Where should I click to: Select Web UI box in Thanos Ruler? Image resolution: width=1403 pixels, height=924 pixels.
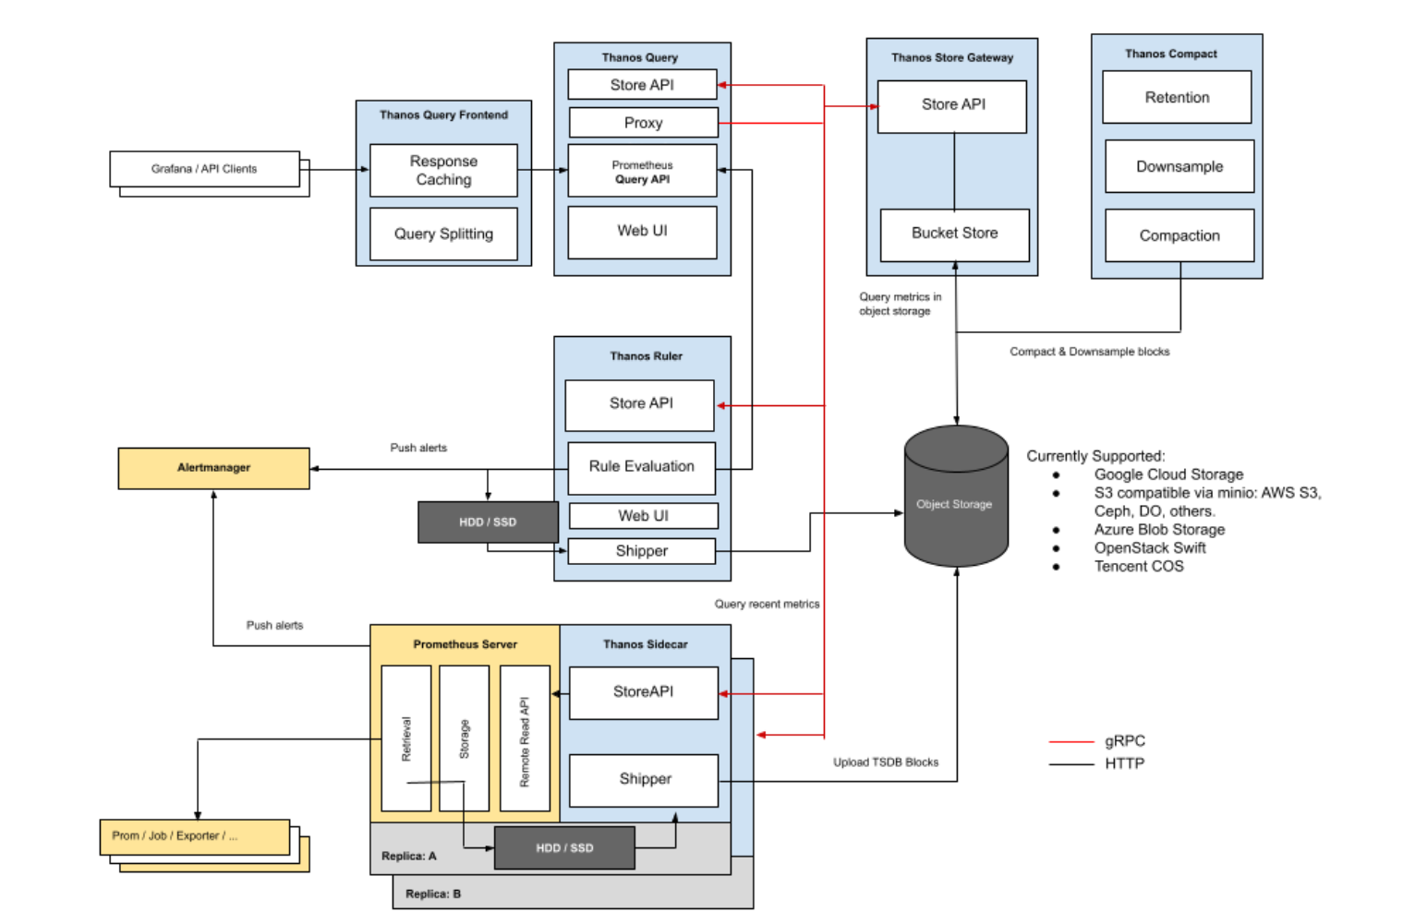pyautogui.click(x=643, y=515)
